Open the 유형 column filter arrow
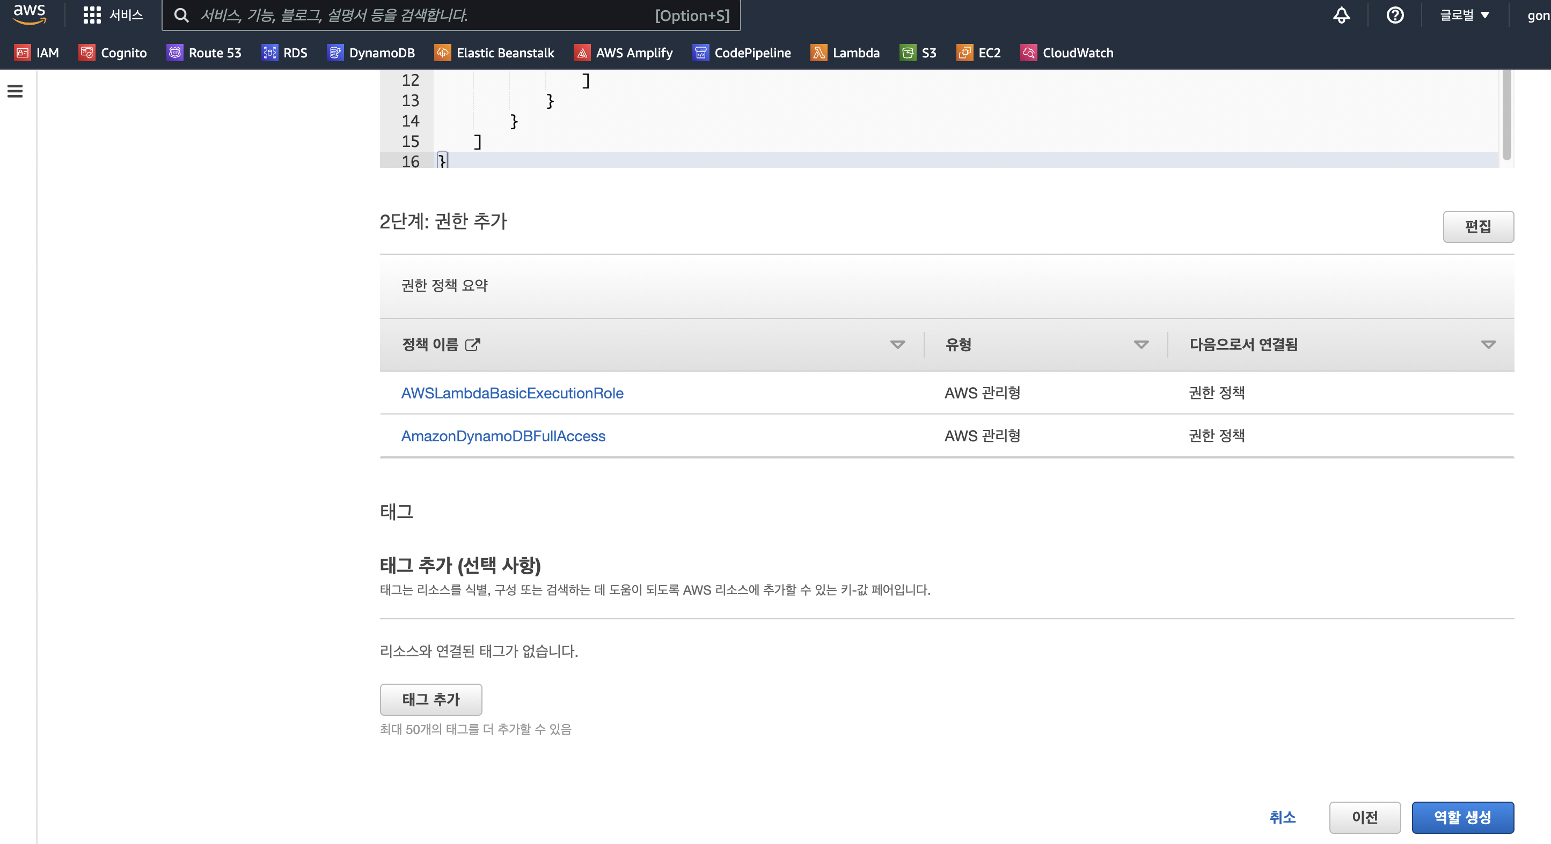The height and width of the screenshot is (844, 1551). coord(1140,345)
